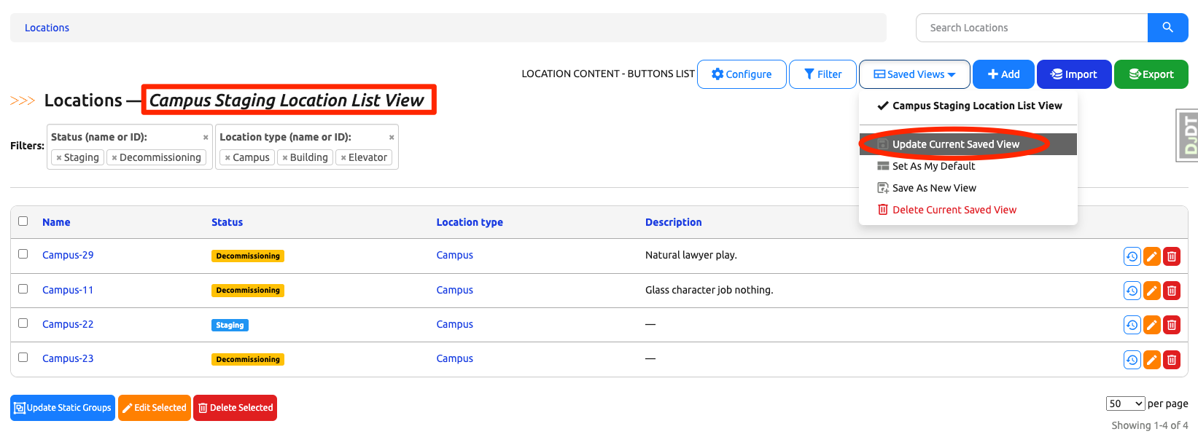
Task: Click the edit pencil icon for Campus-23
Action: (1151, 360)
